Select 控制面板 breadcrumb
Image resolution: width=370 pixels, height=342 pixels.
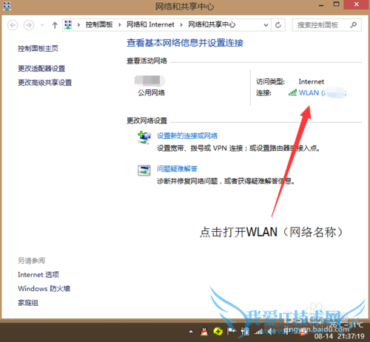point(99,24)
